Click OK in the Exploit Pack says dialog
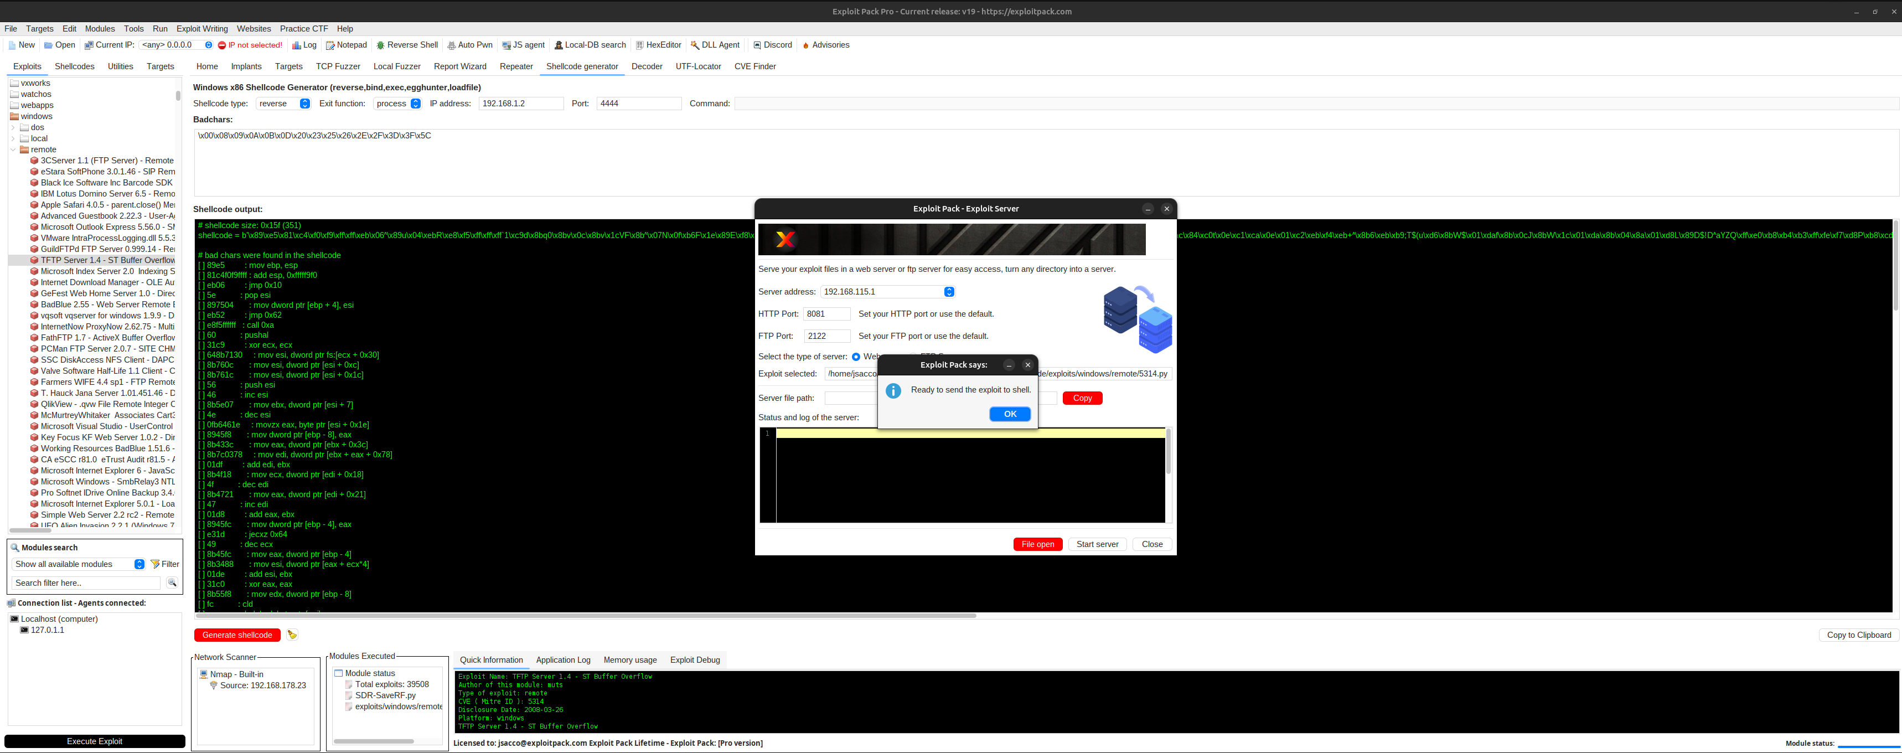 [x=1009, y=414]
